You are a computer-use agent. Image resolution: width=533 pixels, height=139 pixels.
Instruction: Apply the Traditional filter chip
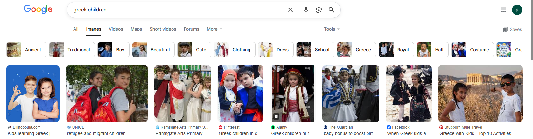(x=72, y=50)
